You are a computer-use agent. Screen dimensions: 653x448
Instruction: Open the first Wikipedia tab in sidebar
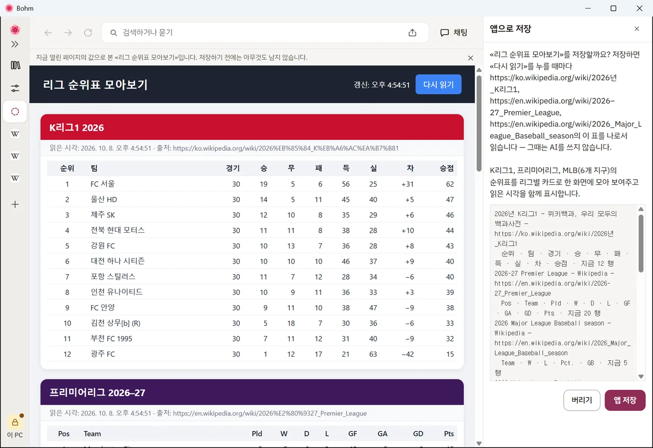15,134
